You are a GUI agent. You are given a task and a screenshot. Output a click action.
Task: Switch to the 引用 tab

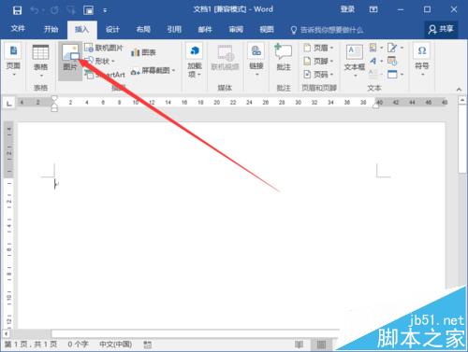click(x=174, y=30)
